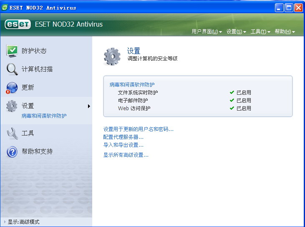Maximize the ESET NOD32 window
Image resolution: width=305 pixels, height=227 pixels.
point(289,8)
